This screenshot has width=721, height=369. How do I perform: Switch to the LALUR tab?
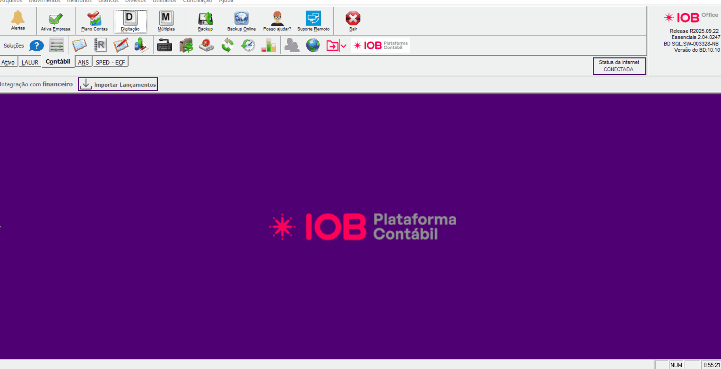coord(30,62)
